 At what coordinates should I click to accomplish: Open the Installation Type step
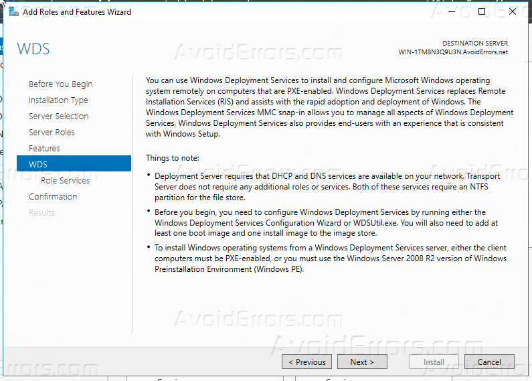(58, 100)
